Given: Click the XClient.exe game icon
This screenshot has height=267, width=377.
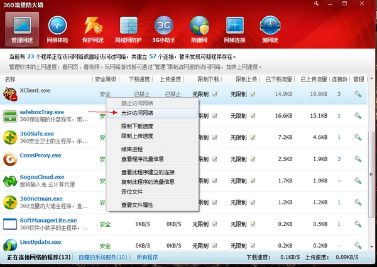Looking at the screenshot, I should (x=10, y=94).
